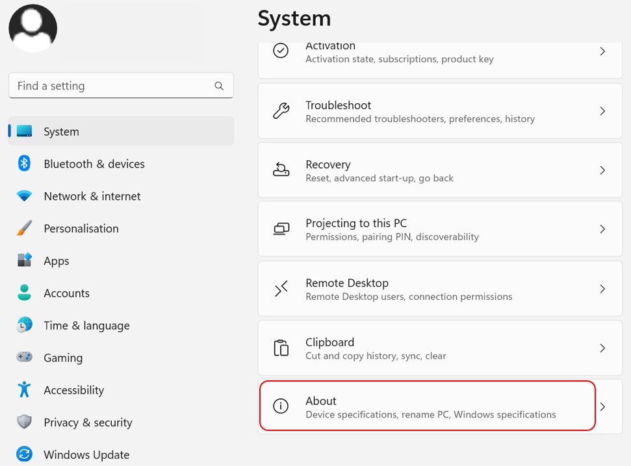Click the Apps icon in sidebar

24,260
